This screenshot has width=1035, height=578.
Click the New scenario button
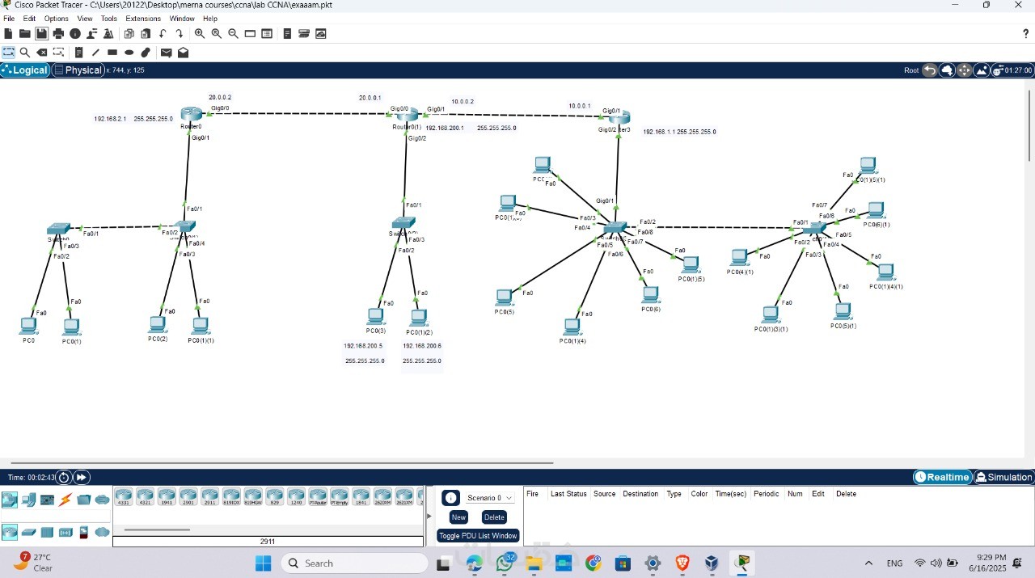[x=458, y=517]
